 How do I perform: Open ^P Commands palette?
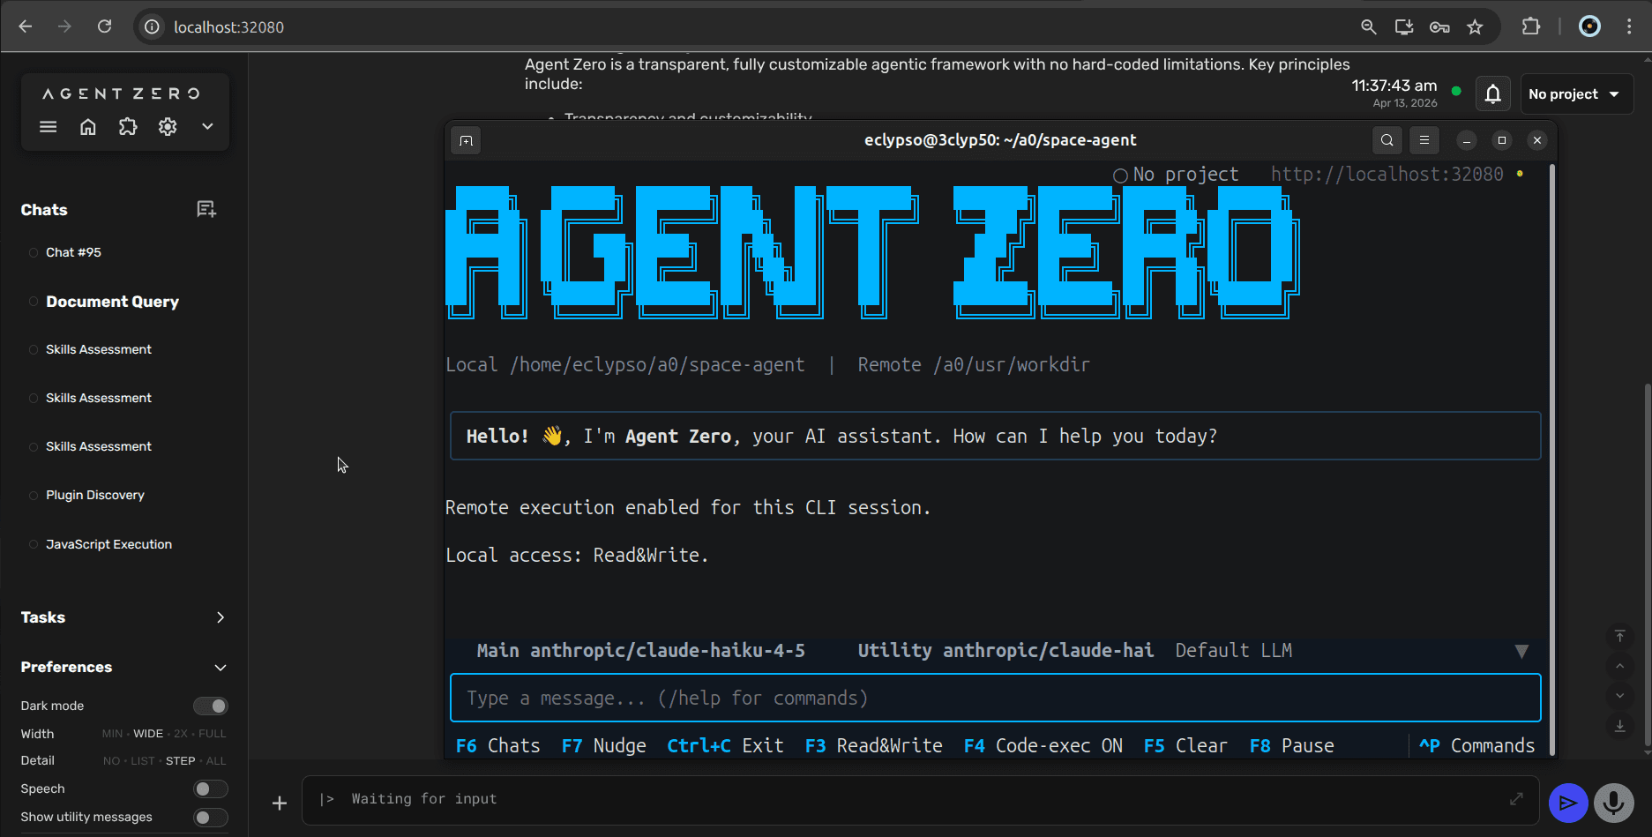[x=1477, y=746]
